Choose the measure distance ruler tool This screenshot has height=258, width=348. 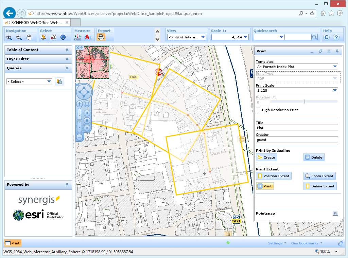point(77,37)
